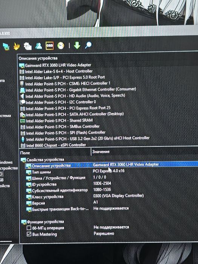
Task: Select Gainward RTX 3060 LHR Video Adapter in device list
Action: 58,65
